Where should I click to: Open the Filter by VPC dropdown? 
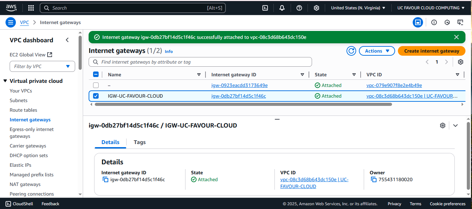pos(42,66)
